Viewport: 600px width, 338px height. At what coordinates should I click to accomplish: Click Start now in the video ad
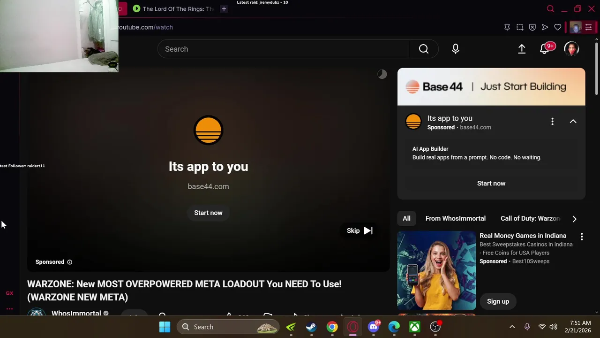[208, 213]
